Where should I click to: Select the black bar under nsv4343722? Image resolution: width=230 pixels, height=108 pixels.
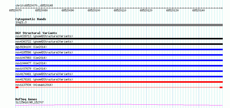[x=119, y=44]
